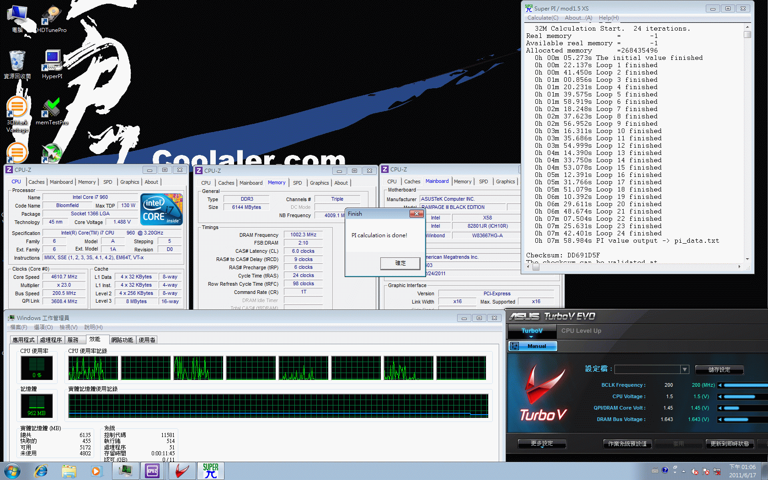Viewport: 768px width, 480px height.
Task: Click the Action Center flag tray icon
Action: pos(706,471)
